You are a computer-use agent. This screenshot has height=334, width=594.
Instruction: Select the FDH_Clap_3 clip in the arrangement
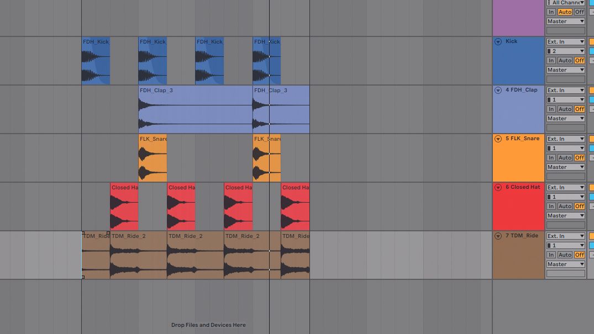tap(193, 109)
